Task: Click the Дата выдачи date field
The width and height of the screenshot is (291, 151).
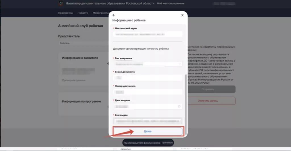Action: [148, 106]
